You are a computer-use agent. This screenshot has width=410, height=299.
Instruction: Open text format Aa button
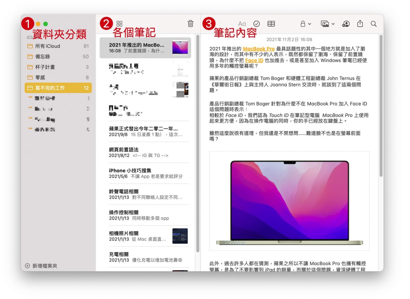[x=242, y=24]
